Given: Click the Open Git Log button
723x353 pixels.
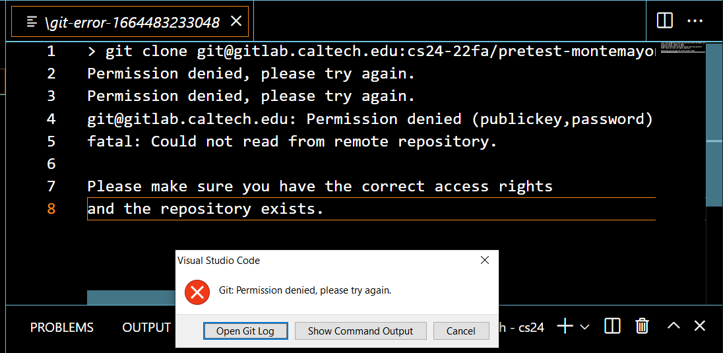Looking at the screenshot, I should 245,331.
